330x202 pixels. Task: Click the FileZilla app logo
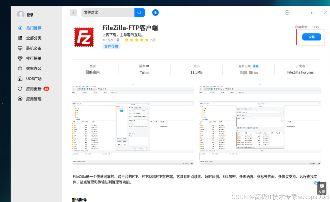point(84,37)
